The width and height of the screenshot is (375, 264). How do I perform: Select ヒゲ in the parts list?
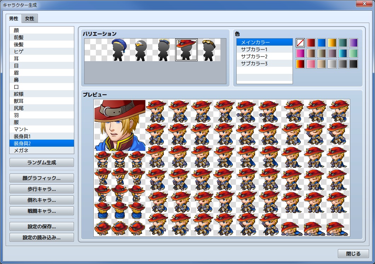(x=42, y=51)
